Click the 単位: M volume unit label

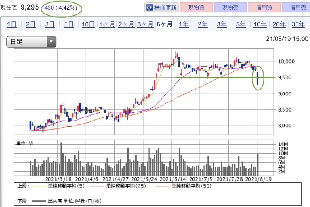pos(24,143)
